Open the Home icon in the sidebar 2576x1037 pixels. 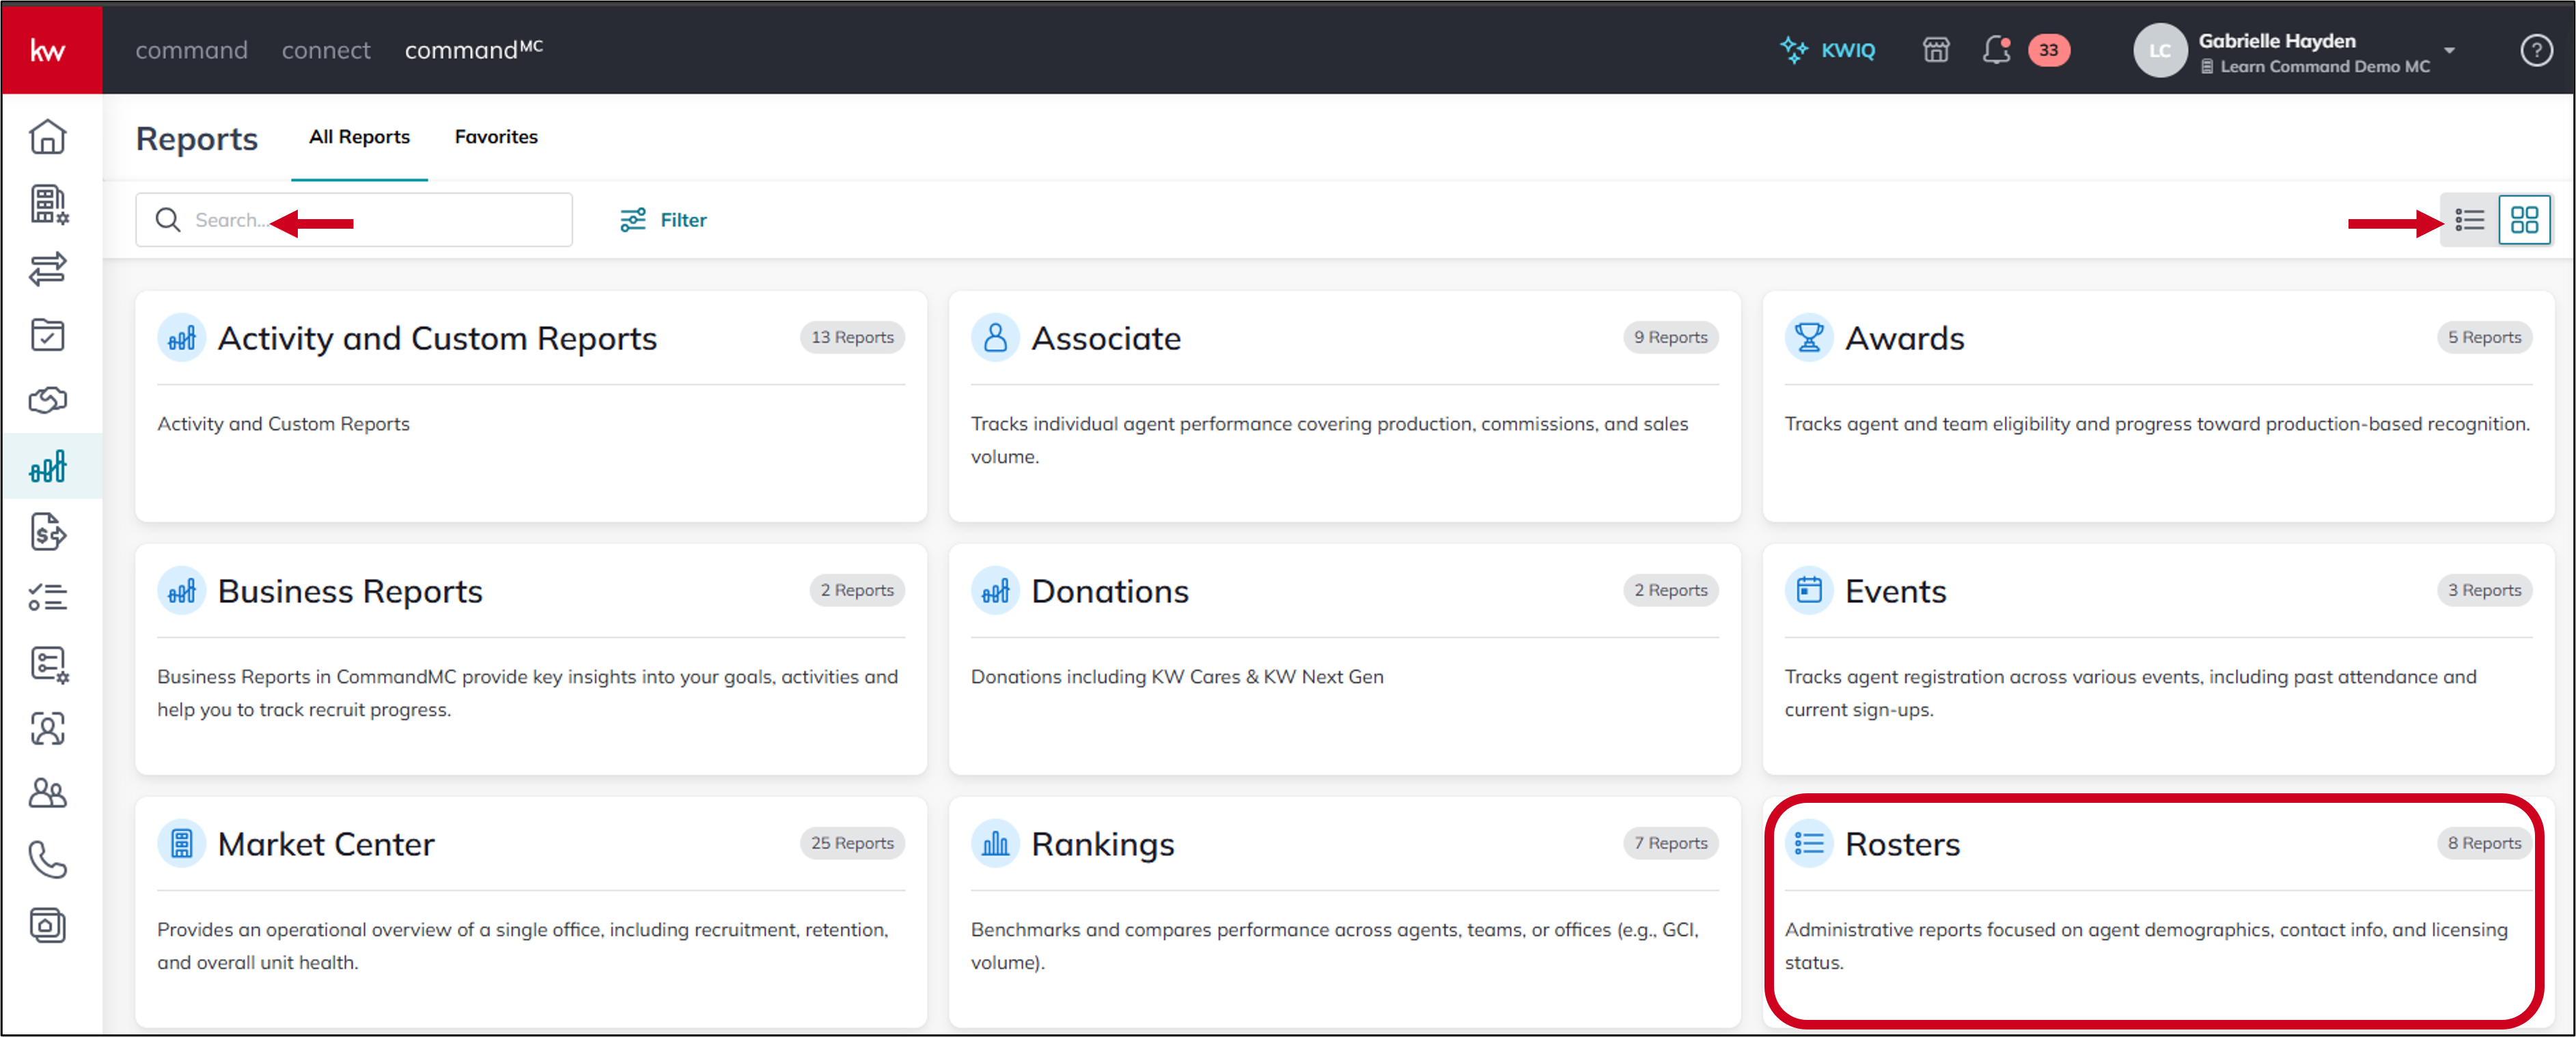click(48, 137)
